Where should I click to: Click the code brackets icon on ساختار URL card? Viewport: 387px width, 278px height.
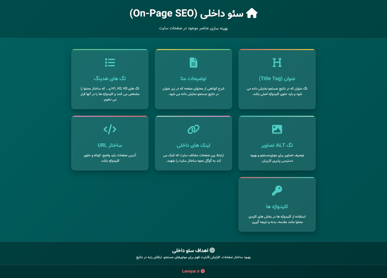[x=110, y=129]
